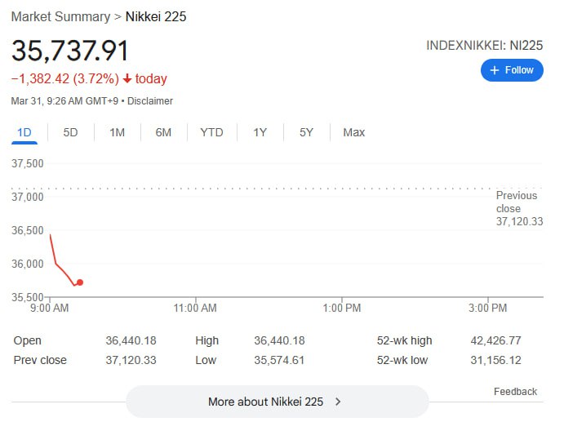Select the 6M time range tab
Screen dimensions: 564x422
pos(163,132)
